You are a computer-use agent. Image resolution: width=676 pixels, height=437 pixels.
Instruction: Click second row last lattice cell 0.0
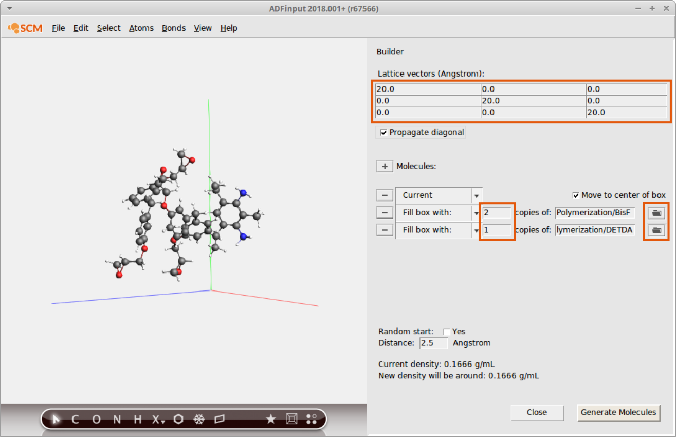point(626,101)
